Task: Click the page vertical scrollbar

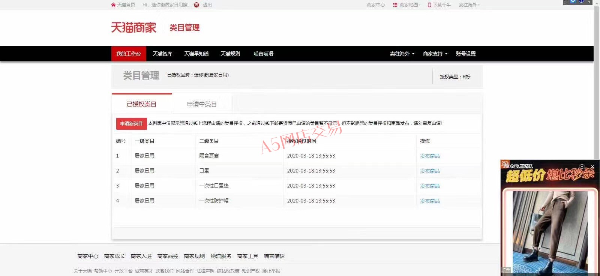Action: tap(597, 82)
